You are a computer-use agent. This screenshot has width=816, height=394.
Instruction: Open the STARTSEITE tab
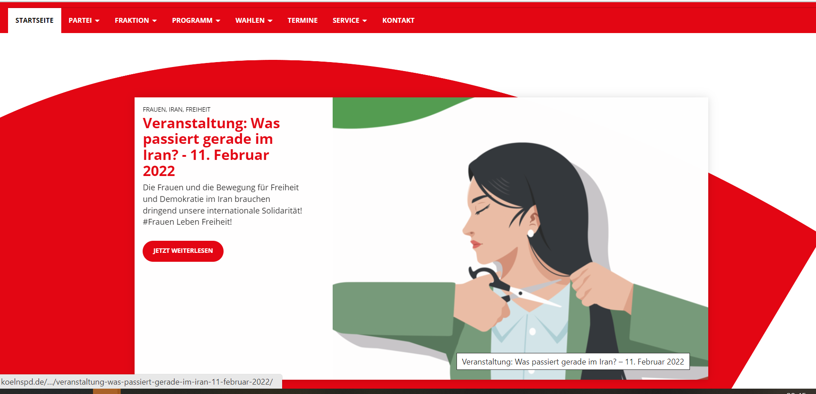point(34,21)
